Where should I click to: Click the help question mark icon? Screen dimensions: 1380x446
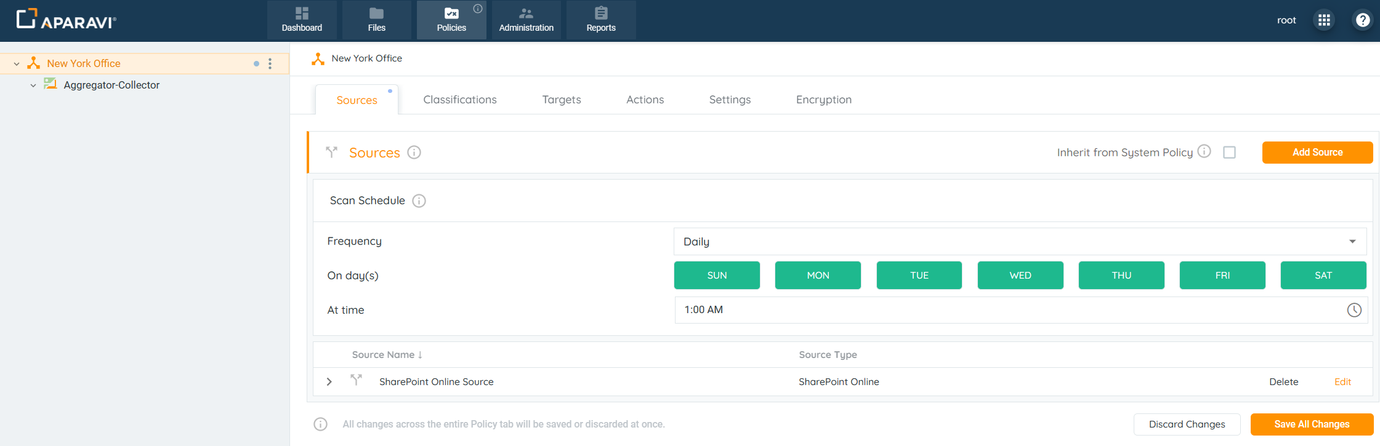tap(1363, 20)
